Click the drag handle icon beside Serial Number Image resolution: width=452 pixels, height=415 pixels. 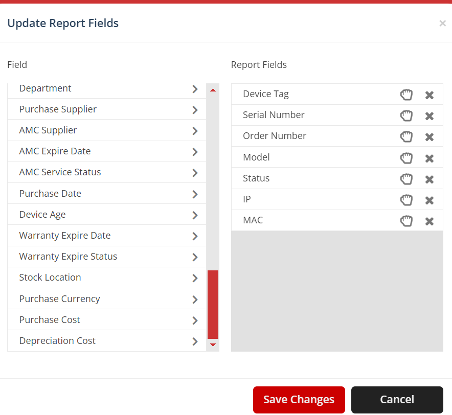coord(406,116)
